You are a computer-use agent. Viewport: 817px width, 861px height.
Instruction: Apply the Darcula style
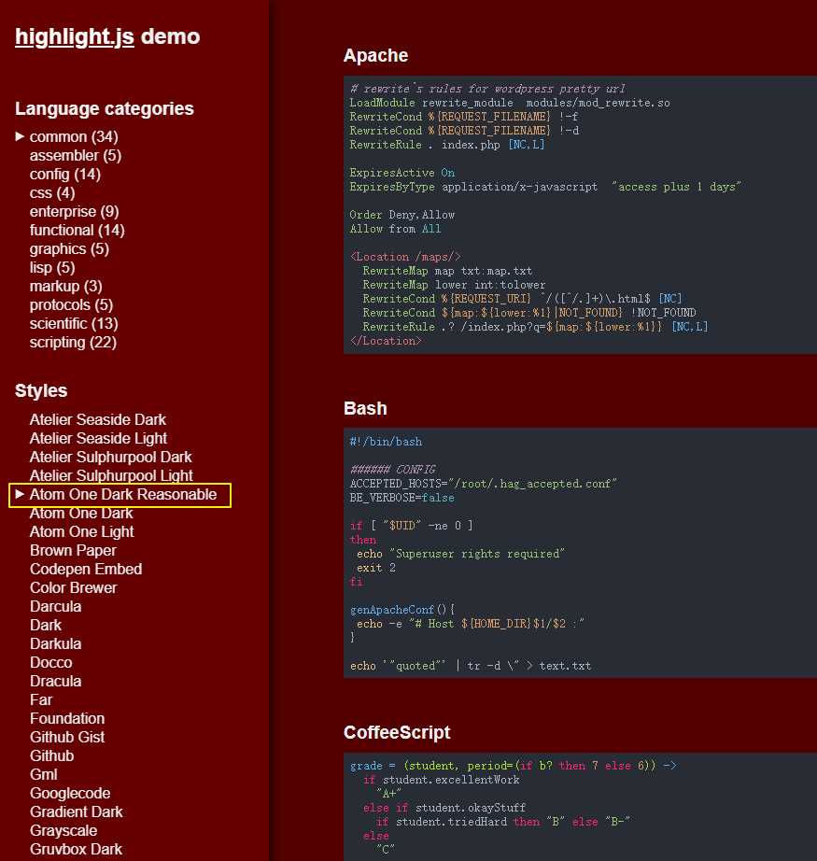point(55,606)
